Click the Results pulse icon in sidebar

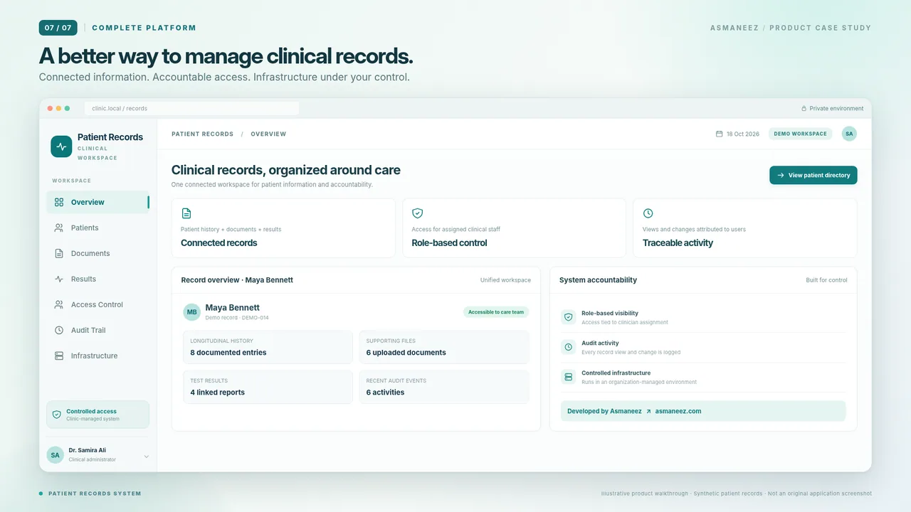59,279
